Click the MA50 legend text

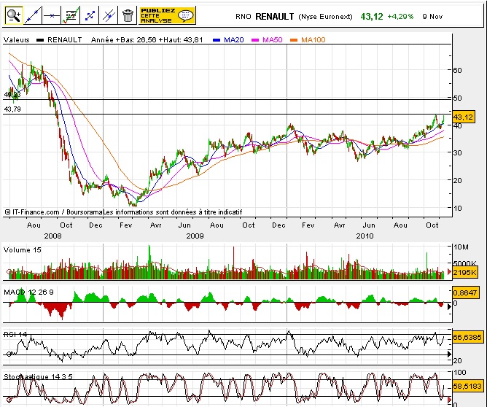[273, 40]
